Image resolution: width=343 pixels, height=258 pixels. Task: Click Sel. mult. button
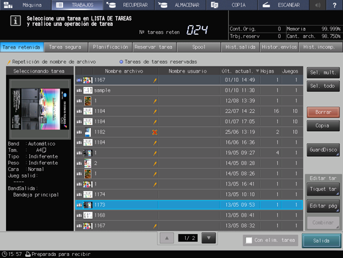tap(323, 72)
